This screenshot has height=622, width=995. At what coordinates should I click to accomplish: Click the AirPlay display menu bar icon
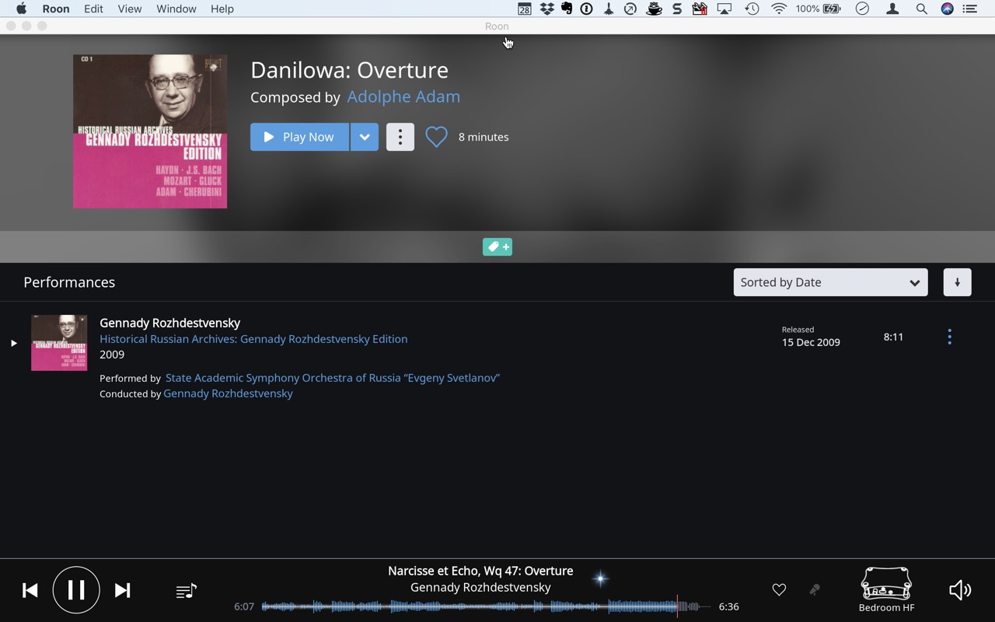pyautogui.click(x=724, y=9)
